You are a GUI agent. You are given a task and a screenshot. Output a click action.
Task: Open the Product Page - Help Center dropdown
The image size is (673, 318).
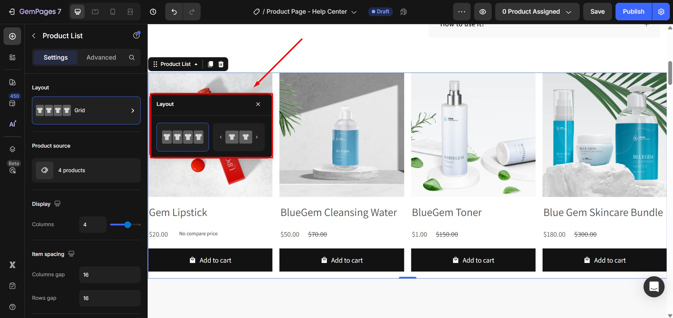[354, 12]
